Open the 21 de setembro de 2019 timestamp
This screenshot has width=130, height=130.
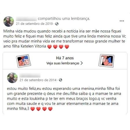(34, 24)
